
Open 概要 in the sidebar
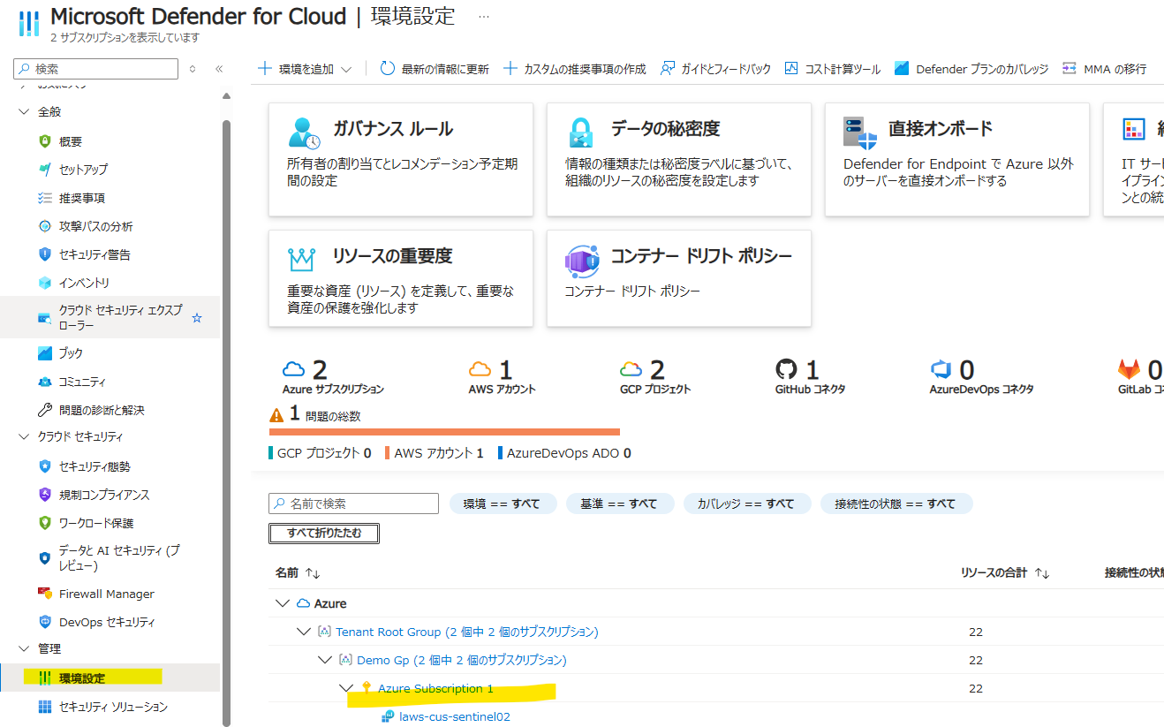71,141
